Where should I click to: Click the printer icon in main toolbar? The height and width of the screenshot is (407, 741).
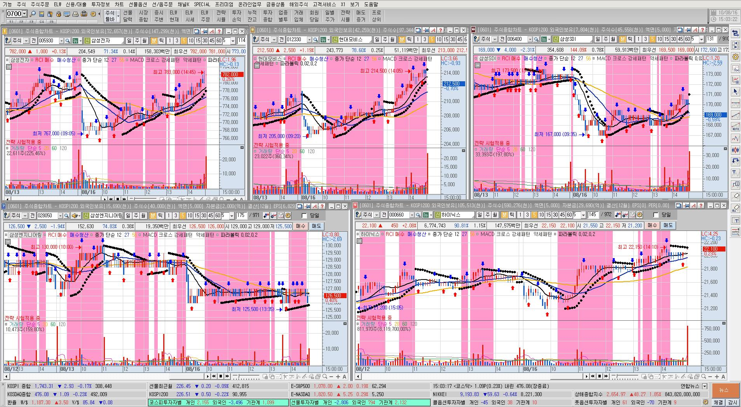click(x=75, y=14)
